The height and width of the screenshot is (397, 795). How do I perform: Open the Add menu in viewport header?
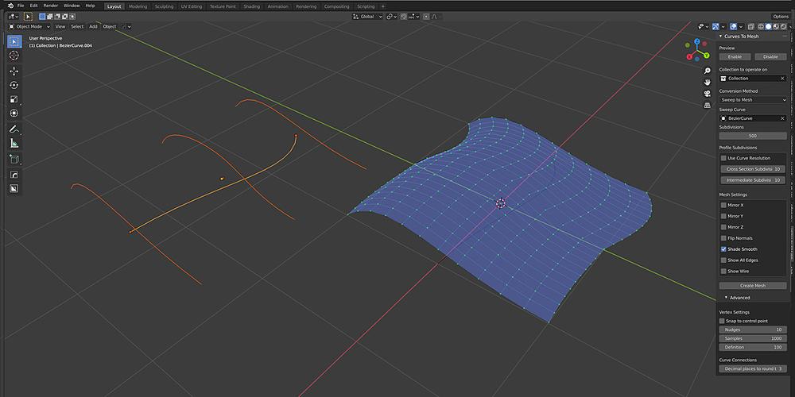click(93, 26)
